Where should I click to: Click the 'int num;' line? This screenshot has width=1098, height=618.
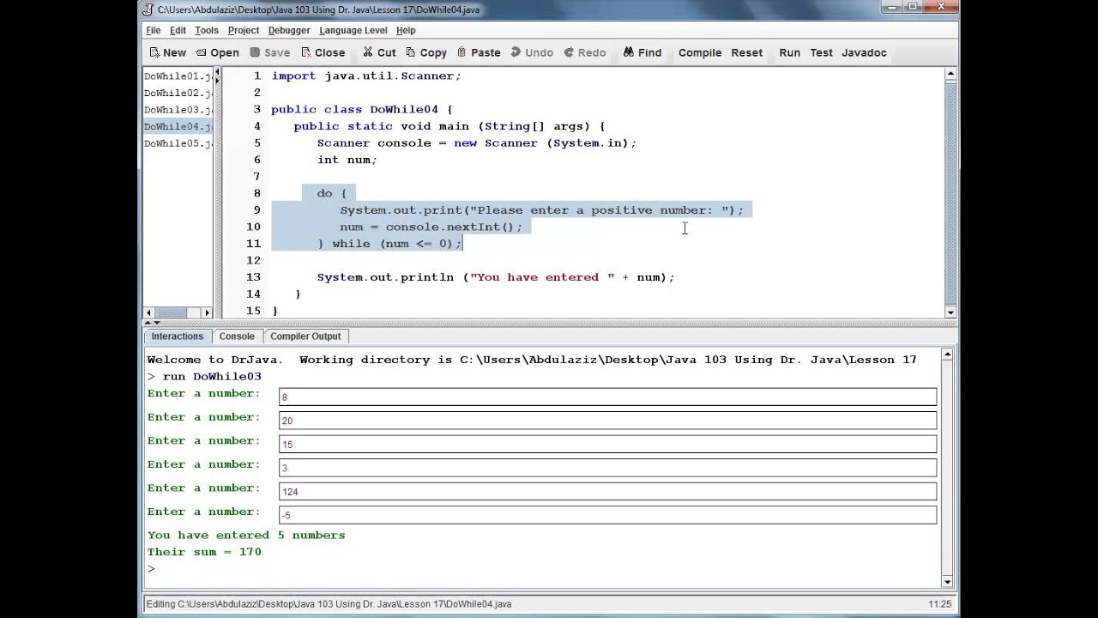tap(347, 160)
